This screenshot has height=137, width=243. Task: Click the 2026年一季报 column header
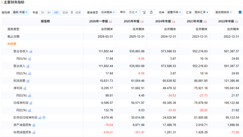(x=99, y=21)
